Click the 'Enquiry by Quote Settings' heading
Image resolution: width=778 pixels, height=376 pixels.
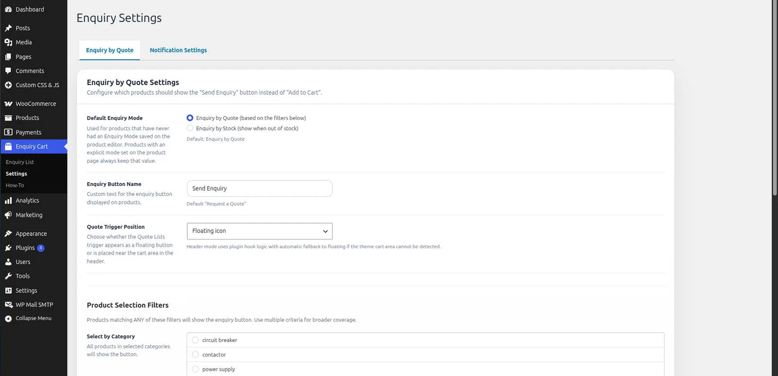[133, 83]
